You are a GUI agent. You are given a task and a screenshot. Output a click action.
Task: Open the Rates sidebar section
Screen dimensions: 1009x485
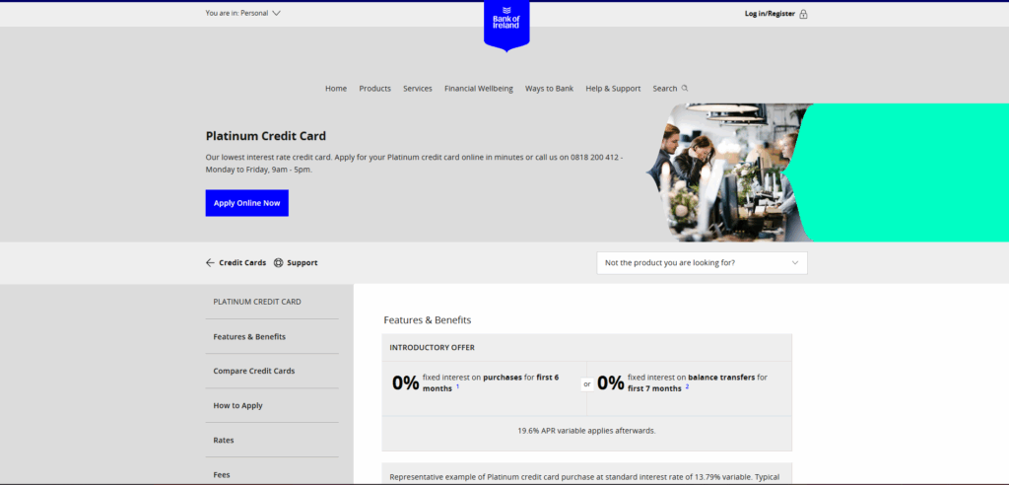(x=224, y=440)
